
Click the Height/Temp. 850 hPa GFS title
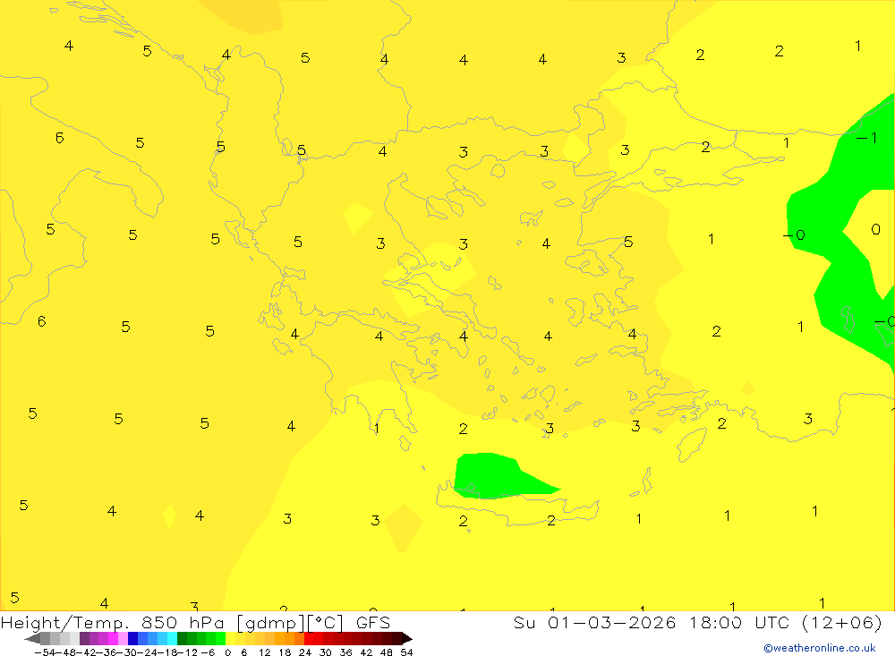point(195,622)
